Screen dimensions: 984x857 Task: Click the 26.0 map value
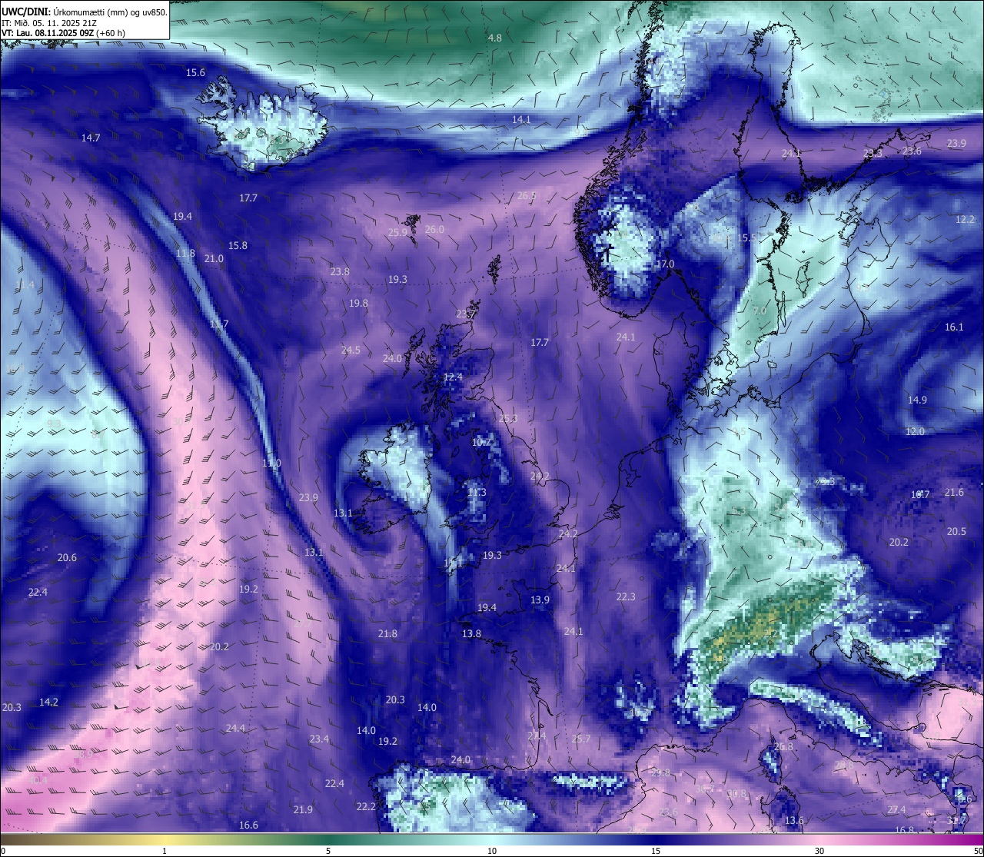434,229
